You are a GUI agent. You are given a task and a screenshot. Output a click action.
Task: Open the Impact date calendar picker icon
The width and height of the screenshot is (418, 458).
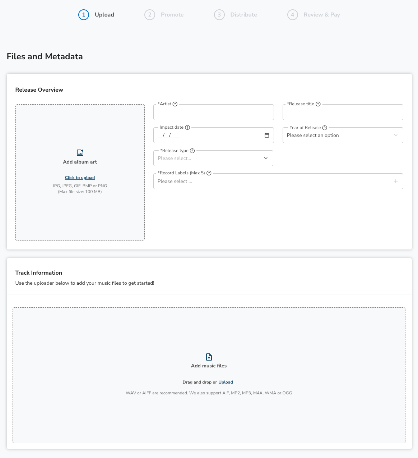[267, 135]
